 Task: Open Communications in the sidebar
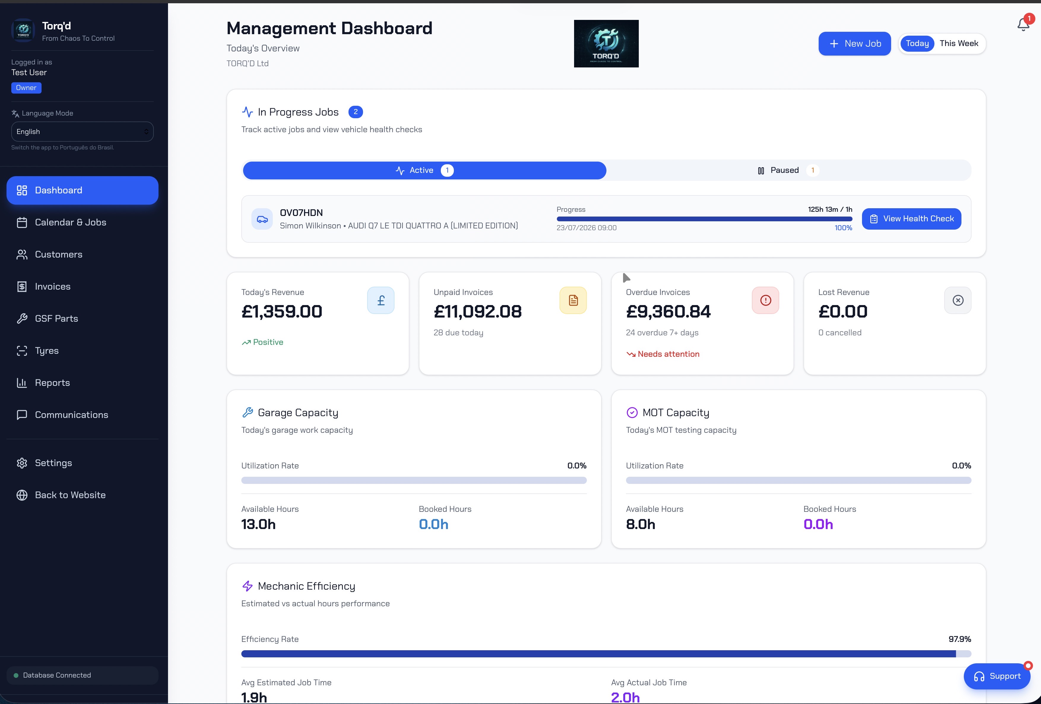tap(83, 415)
